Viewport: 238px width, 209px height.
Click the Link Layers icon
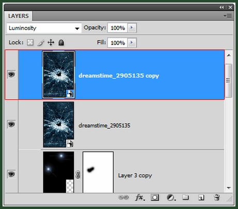(x=123, y=197)
